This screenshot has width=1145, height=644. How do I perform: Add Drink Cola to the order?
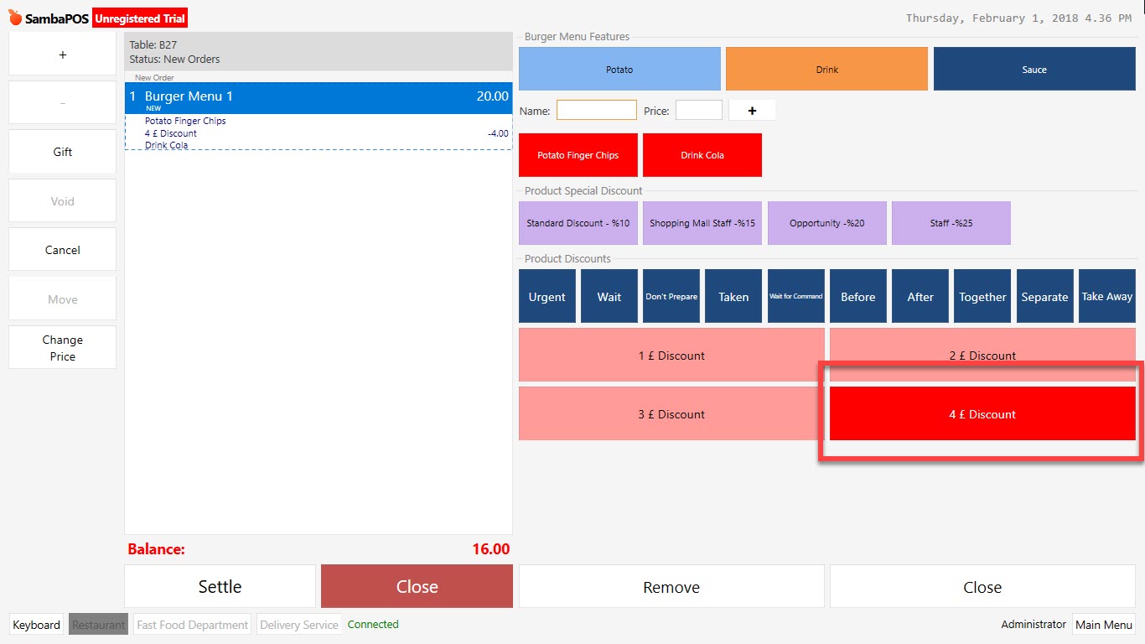click(702, 154)
